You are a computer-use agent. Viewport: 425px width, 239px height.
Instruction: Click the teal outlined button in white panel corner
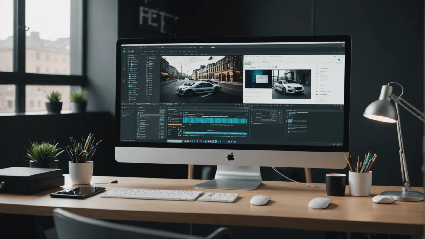pyautogui.click(x=339, y=62)
